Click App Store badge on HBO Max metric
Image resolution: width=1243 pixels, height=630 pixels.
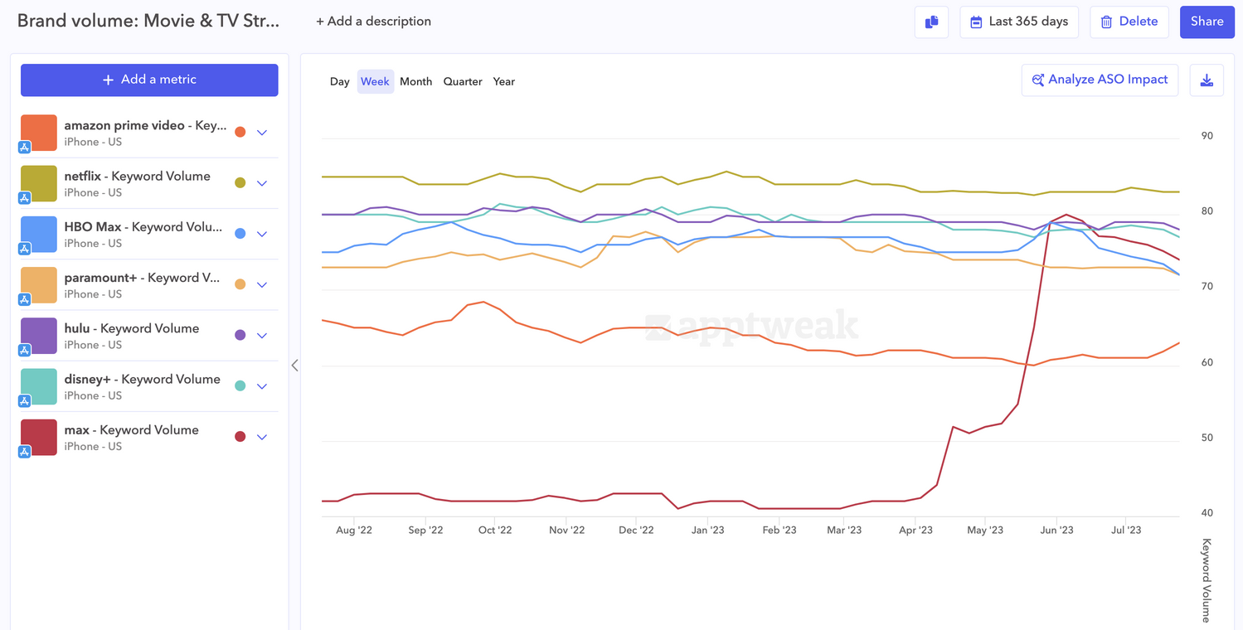point(25,248)
